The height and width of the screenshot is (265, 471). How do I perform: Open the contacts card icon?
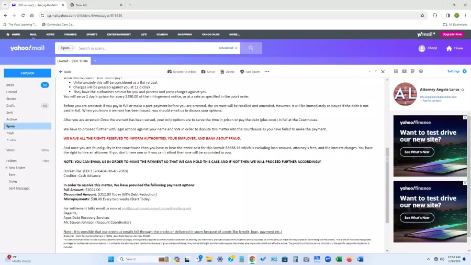click(x=396, y=71)
